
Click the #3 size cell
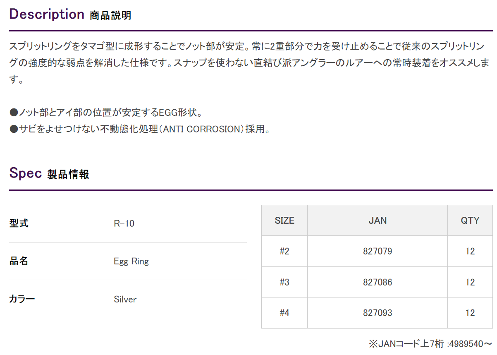pyautogui.click(x=284, y=282)
